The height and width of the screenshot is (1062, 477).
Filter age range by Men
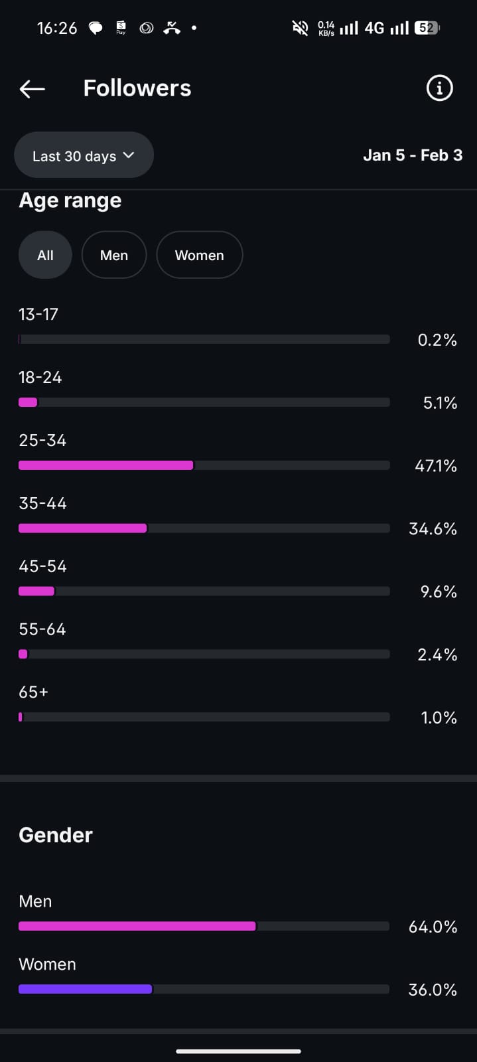click(114, 255)
